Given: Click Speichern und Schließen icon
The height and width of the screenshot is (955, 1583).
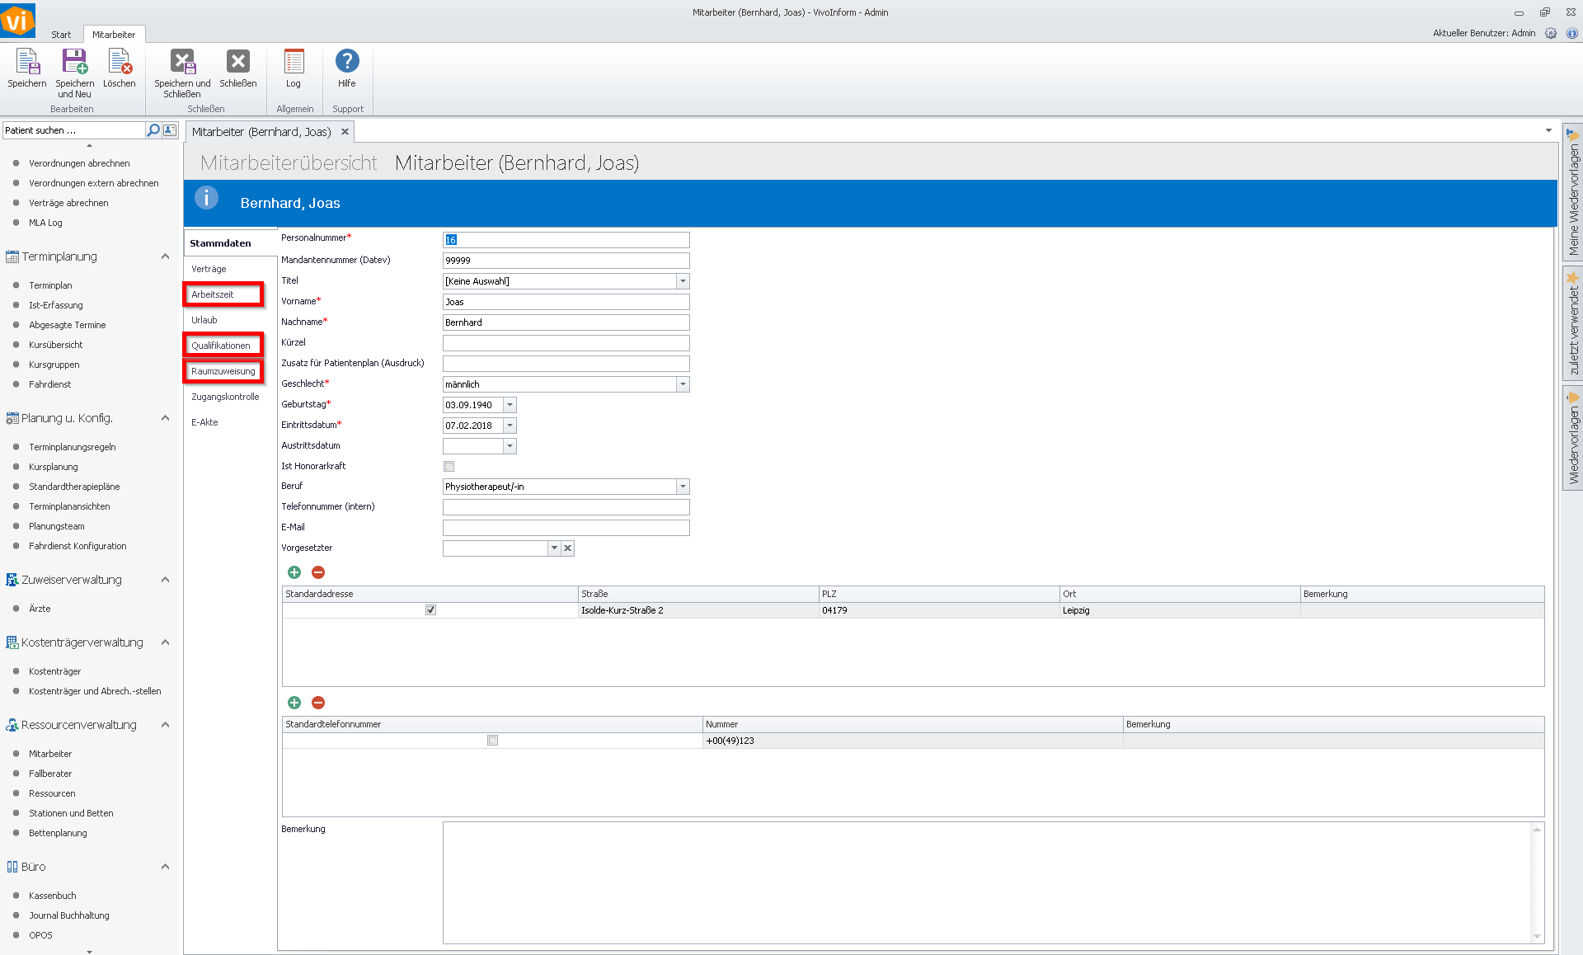Looking at the screenshot, I should 182,63.
